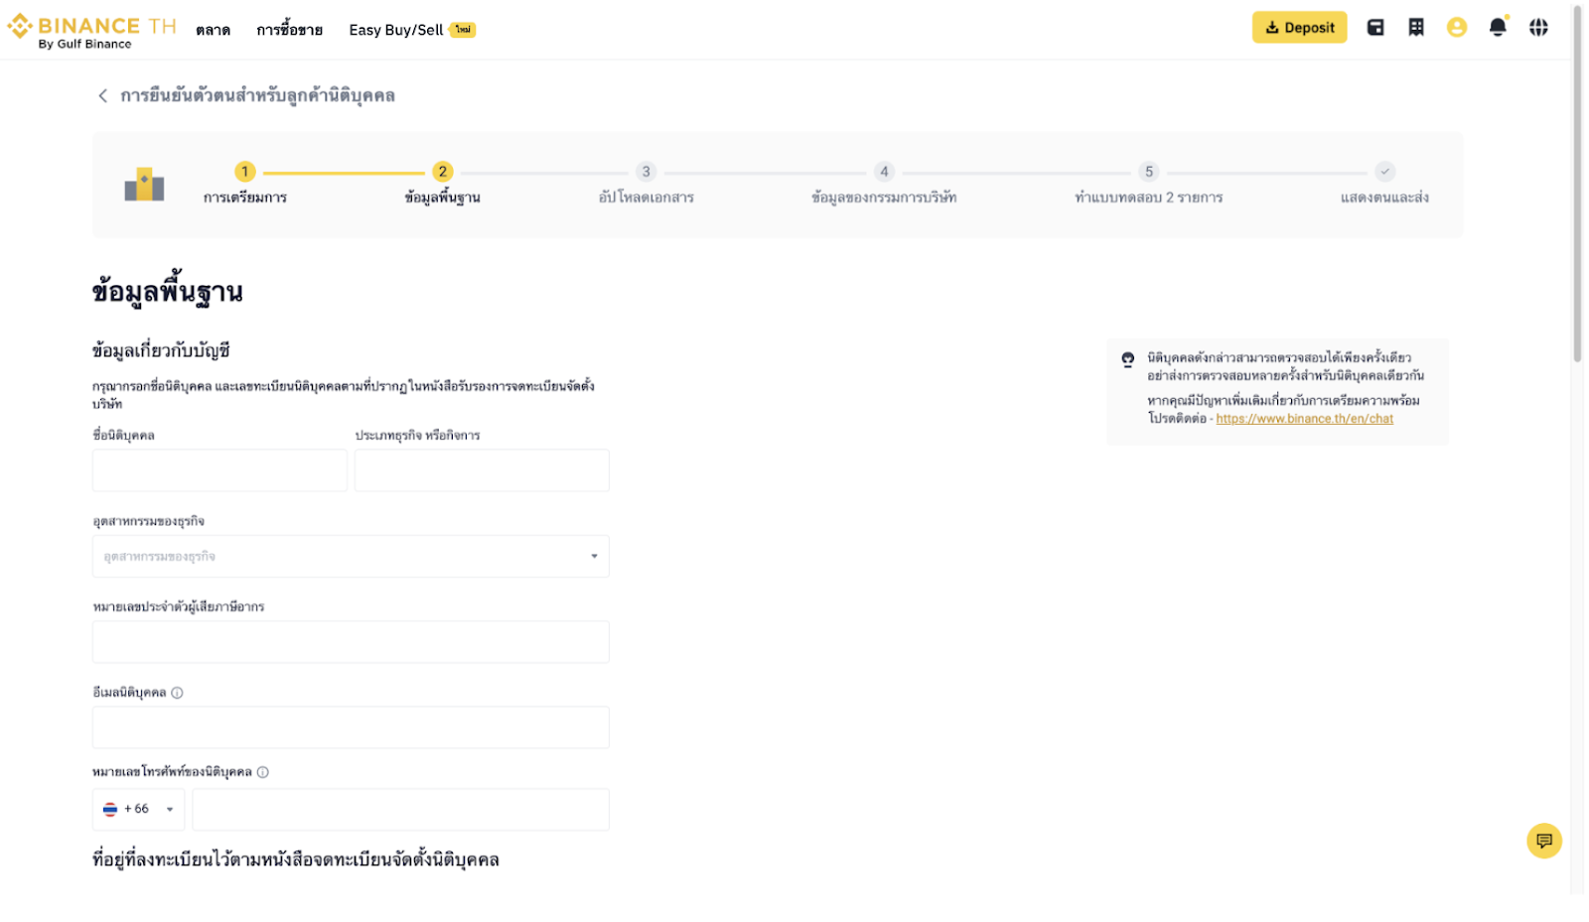Open the wallet icon in header
The width and height of the screenshot is (1589, 922).
coord(1374,28)
